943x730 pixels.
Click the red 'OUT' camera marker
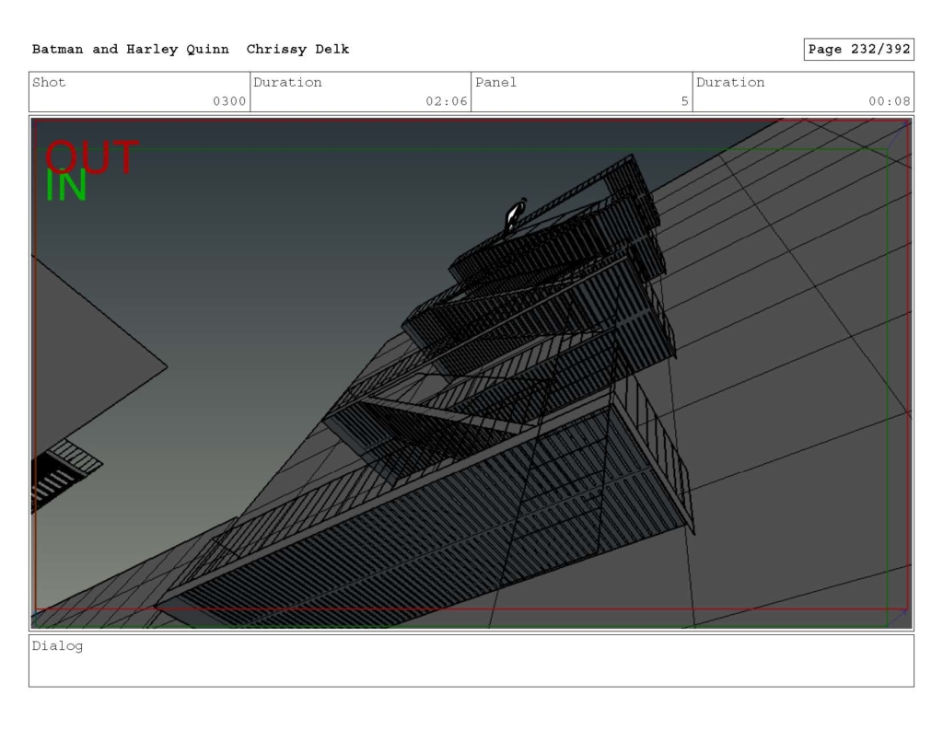(x=92, y=156)
